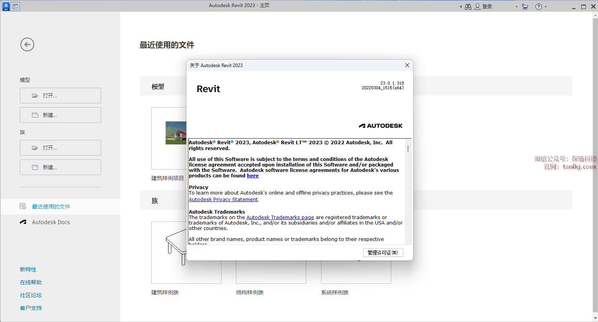Click the help question mark icon

point(539,7)
